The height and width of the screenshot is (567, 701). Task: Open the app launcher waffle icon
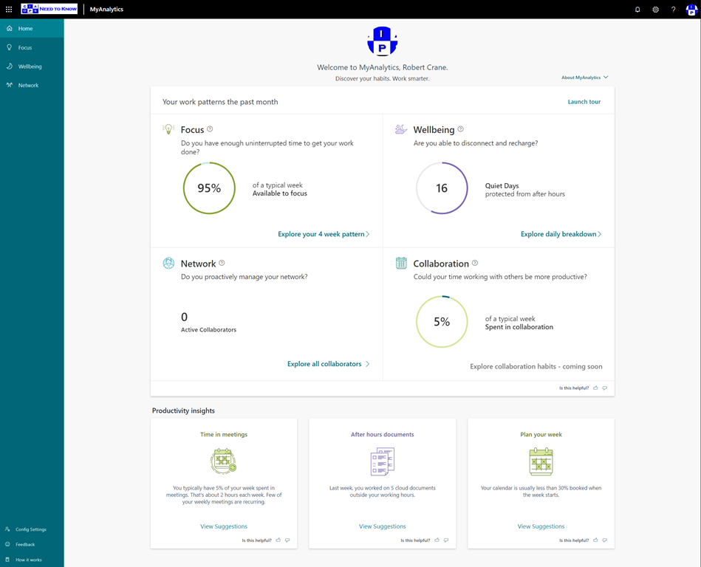[x=9, y=10]
